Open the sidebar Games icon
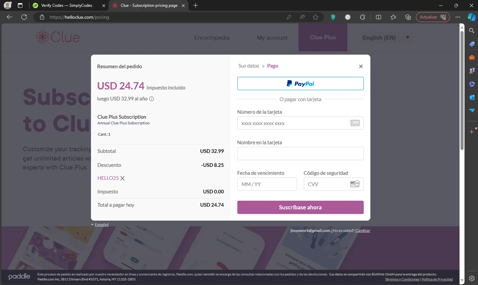Viewport: 478px width, 285px height. [x=472, y=71]
